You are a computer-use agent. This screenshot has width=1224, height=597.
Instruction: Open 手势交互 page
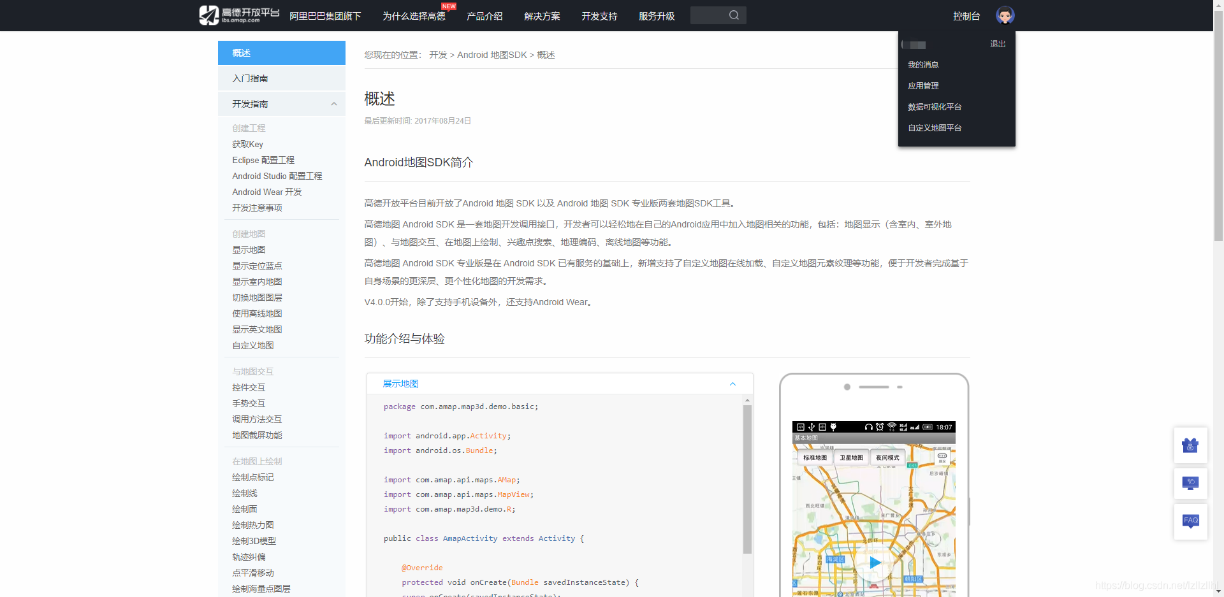click(x=249, y=403)
